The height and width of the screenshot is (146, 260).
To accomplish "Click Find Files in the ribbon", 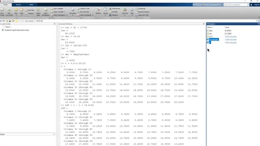I will pyautogui.click(x=30, y=10).
